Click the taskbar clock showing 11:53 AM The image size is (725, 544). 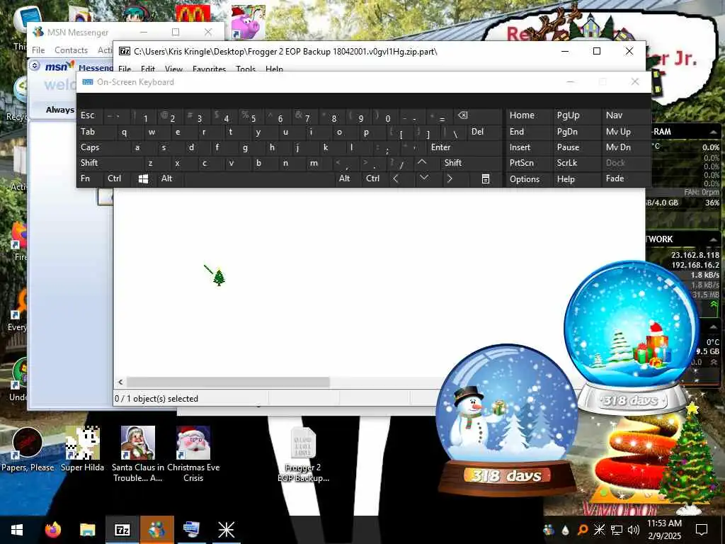(x=664, y=530)
